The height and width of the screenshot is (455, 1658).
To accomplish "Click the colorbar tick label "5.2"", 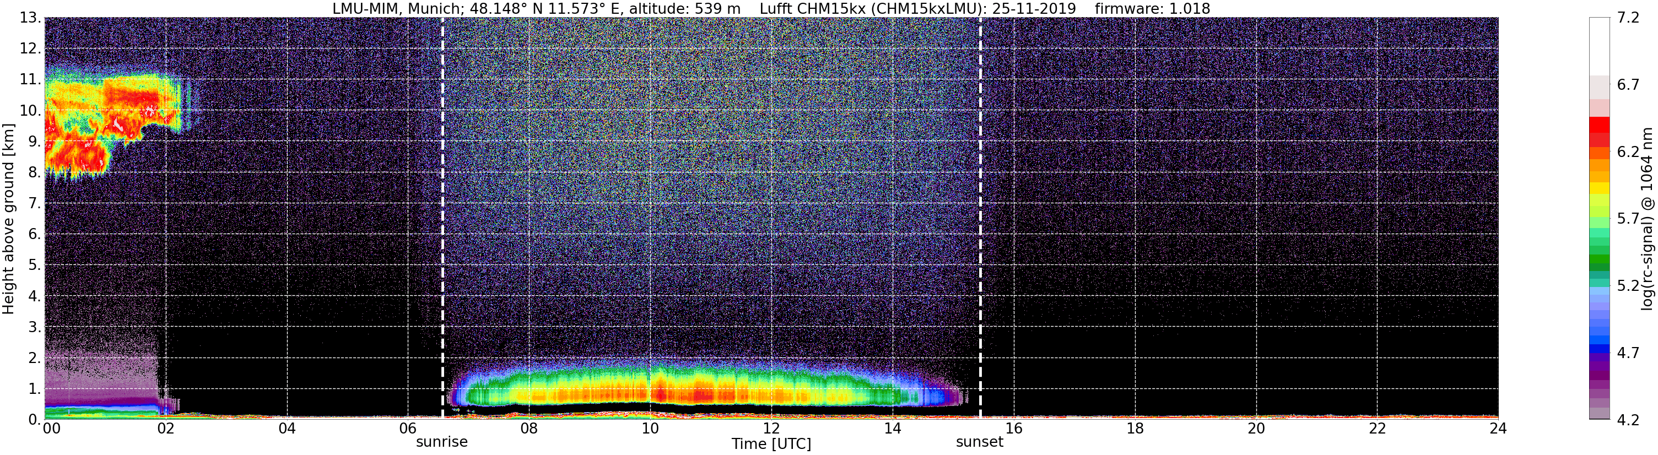I will click(x=1628, y=286).
